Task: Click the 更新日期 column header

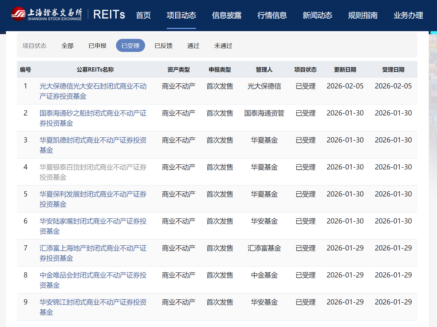Action: pyautogui.click(x=345, y=70)
